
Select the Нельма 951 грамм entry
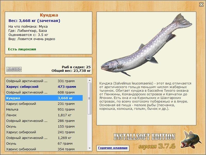click(44, 110)
